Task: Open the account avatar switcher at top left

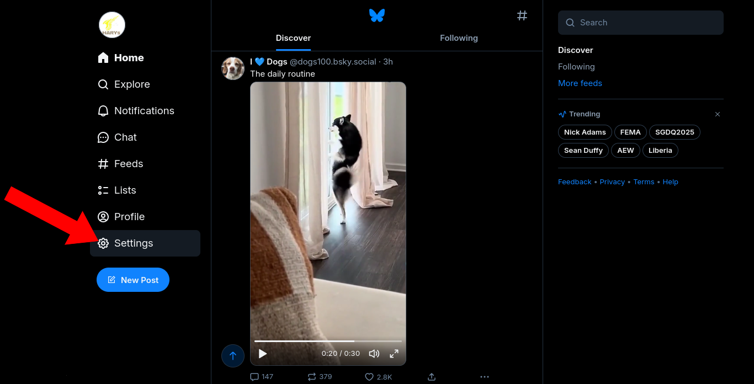Action: click(x=112, y=25)
